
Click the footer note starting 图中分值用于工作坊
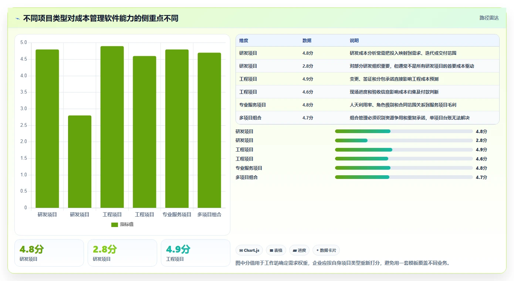click(x=342, y=263)
